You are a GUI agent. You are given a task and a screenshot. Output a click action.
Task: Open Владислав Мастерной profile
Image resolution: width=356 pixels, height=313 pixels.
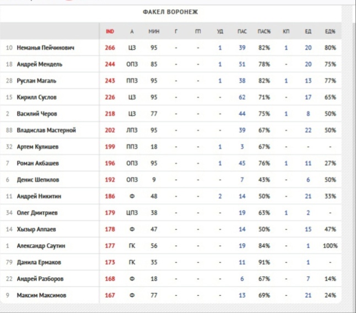46,131
